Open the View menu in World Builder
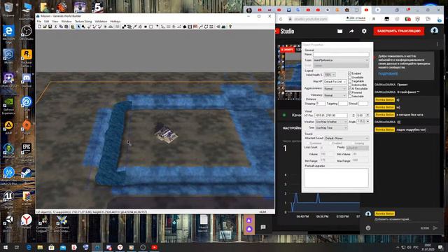 pos(55,22)
